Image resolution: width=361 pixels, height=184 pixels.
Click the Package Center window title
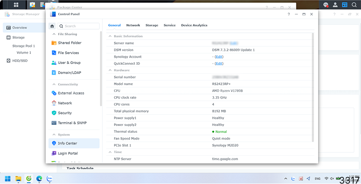coord(69,7)
